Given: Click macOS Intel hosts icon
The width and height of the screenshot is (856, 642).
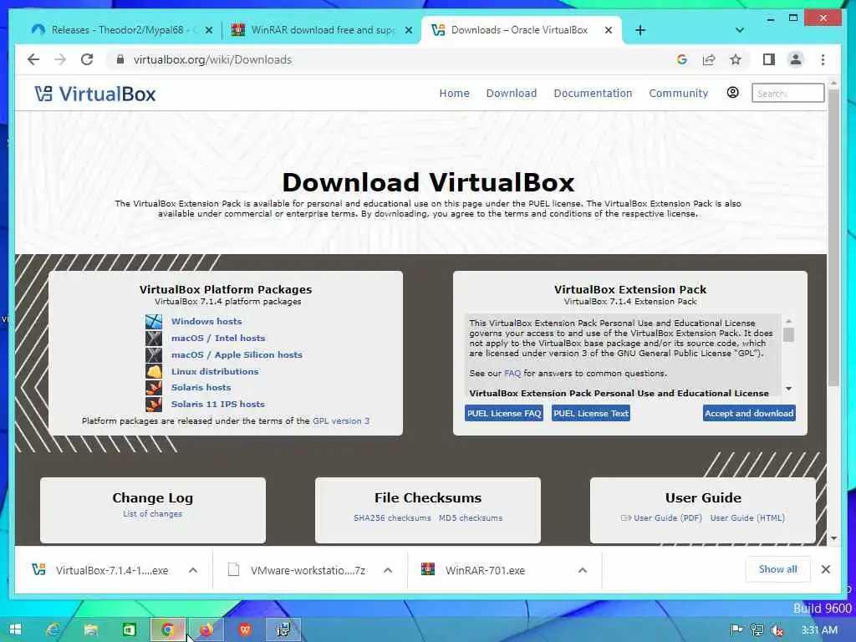Looking at the screenshot, I should click(x=154, y=338).
